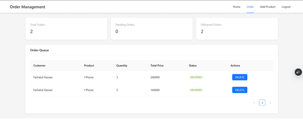The image size is (303, 136).
Task: Click the Delivered Orders card
Action: click(x=237, y=29)
